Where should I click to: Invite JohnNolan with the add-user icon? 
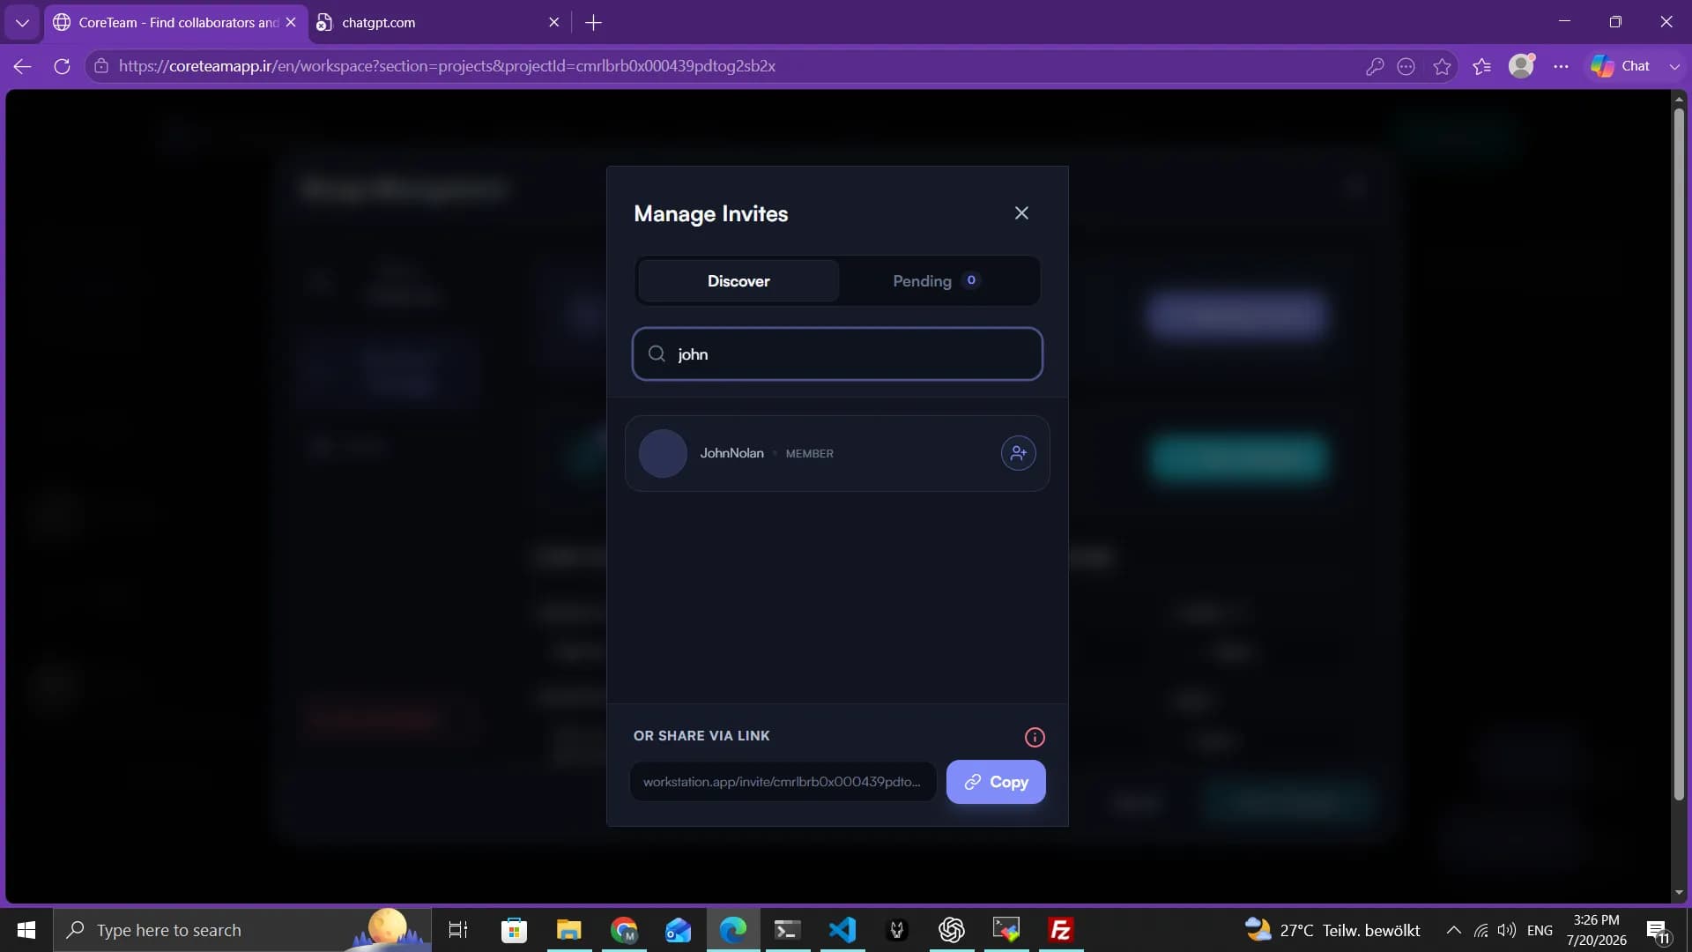[1018, 453]
